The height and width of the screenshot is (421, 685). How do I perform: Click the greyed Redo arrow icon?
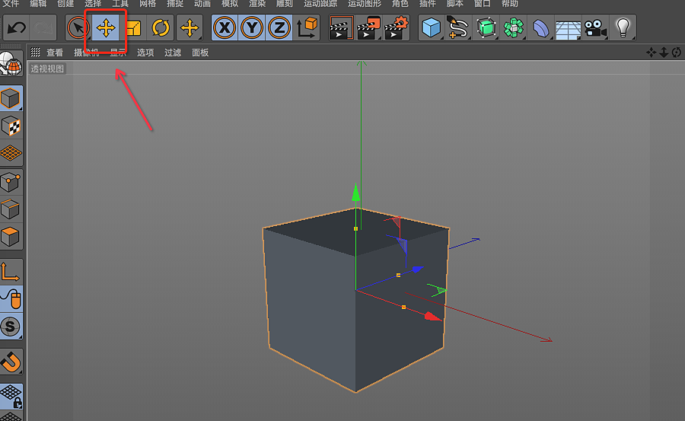[x=43, y=28]
